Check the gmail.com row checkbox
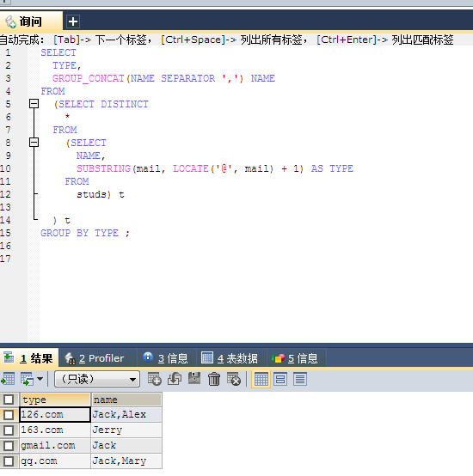The image size is (473, 476). 9,446
